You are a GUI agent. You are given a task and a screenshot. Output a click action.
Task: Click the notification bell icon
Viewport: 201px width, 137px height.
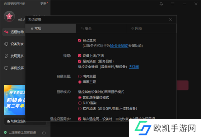[161, 4]
